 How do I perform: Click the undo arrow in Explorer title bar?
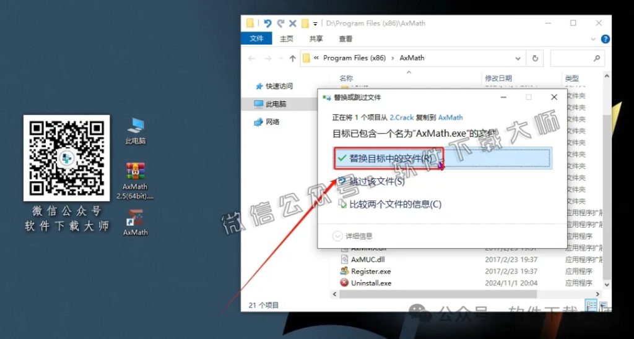267,24
